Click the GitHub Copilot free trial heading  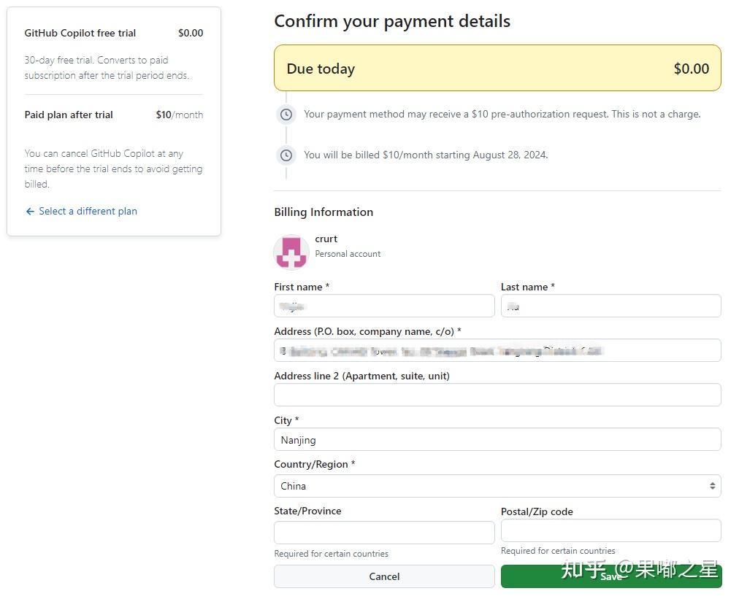(80, 34)
